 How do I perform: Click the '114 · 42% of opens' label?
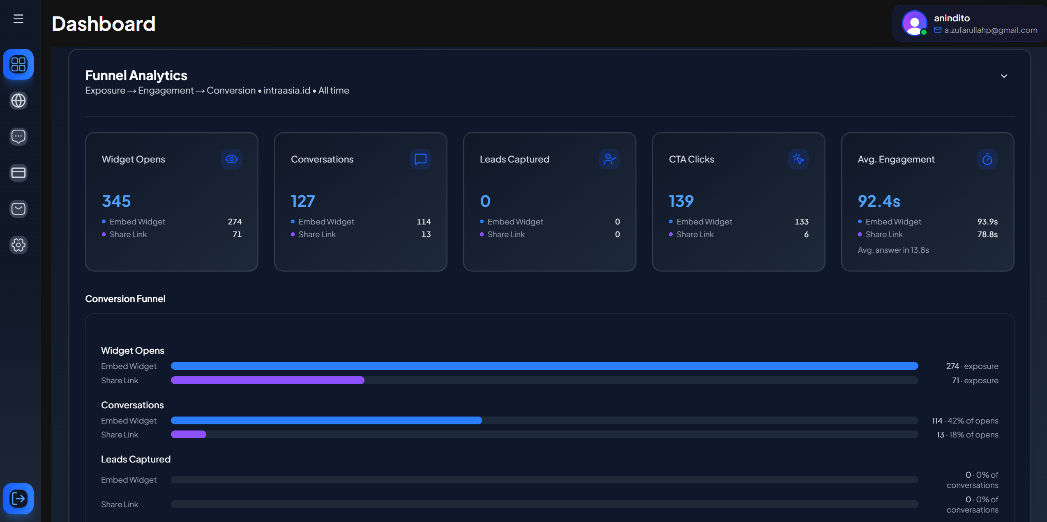pyautogui.click(x=965, y=421)
